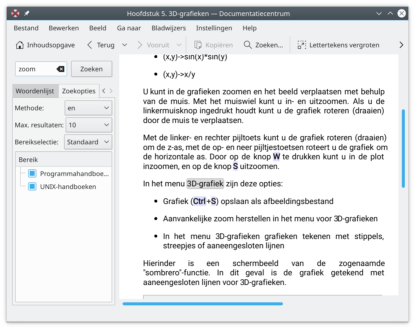The image size is (415, 329).
Task: Switch to the Zoekopties tab
Action: coord(79,91)
